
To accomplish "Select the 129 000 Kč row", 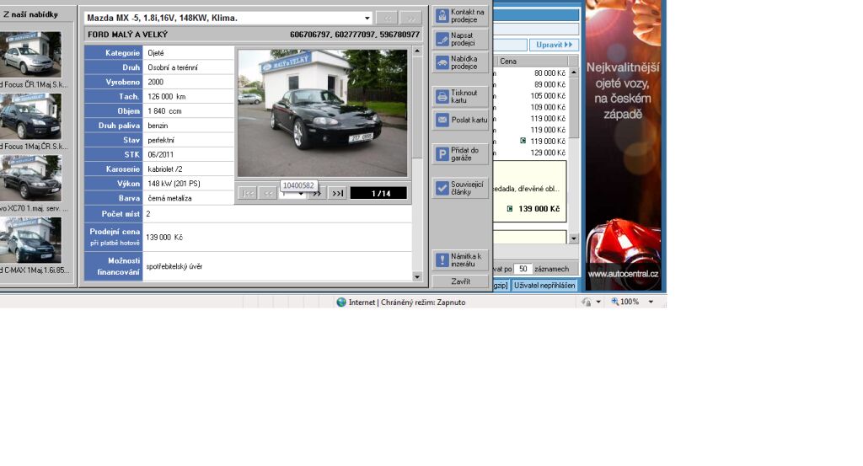I will (531, 153).
